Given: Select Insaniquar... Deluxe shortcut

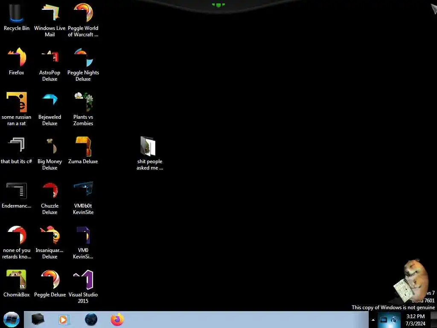Looking at the screenshot, I should (x=50, y=243).
